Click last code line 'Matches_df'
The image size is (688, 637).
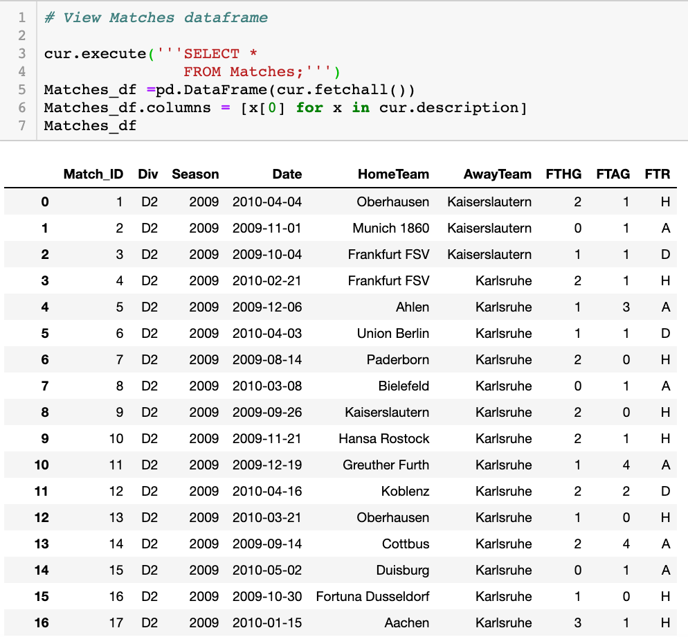tap(91, 125)
